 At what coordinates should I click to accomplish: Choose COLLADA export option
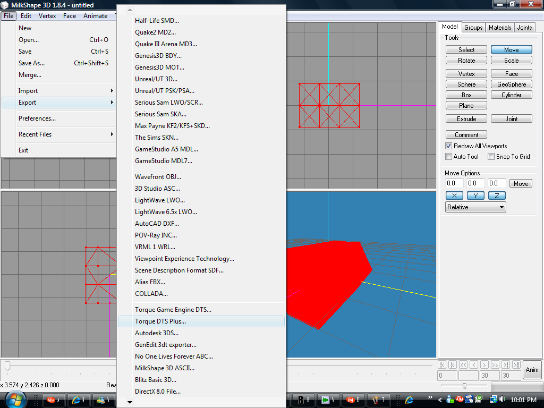pos(201,293)
